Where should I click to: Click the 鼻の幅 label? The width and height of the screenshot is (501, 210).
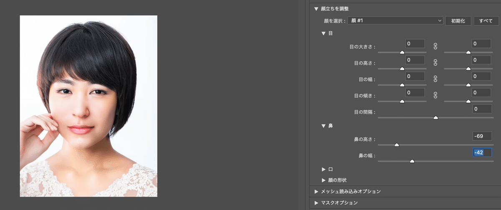367,155
